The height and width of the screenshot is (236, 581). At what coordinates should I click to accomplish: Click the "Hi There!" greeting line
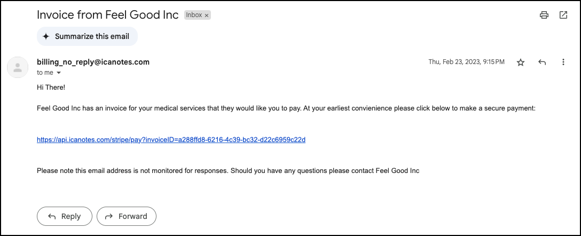pyautogui.click(x=51, y=87)
